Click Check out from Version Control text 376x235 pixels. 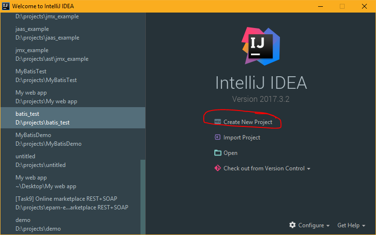coord(264,168)
